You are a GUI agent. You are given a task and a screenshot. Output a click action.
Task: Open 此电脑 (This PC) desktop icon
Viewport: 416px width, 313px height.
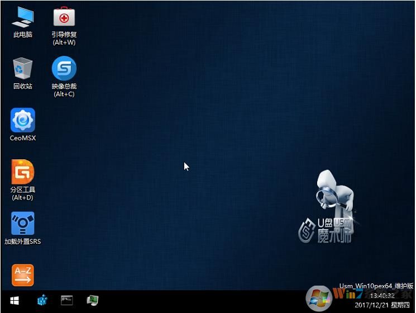click(23, 17)
